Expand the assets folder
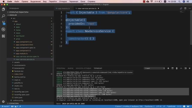The width and height of the screenshot is (192, 108). tap(17, 62)
